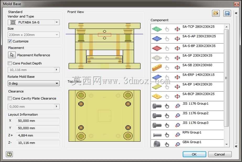Click the red dimension icon for SA-TCP 280X230X25
Viewport: 242px width, 162px height.
(x=177, y=29)
